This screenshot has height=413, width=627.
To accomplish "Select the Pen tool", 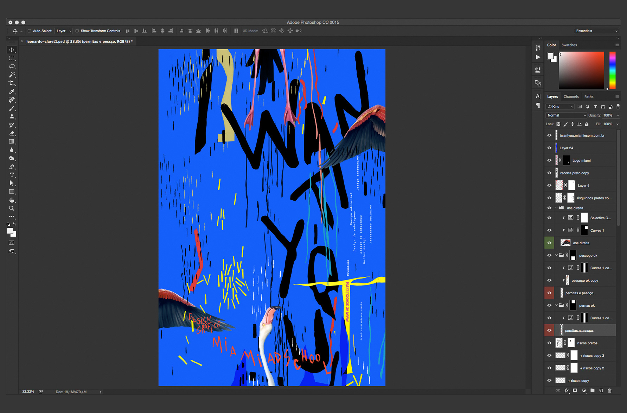I will 12,167.
